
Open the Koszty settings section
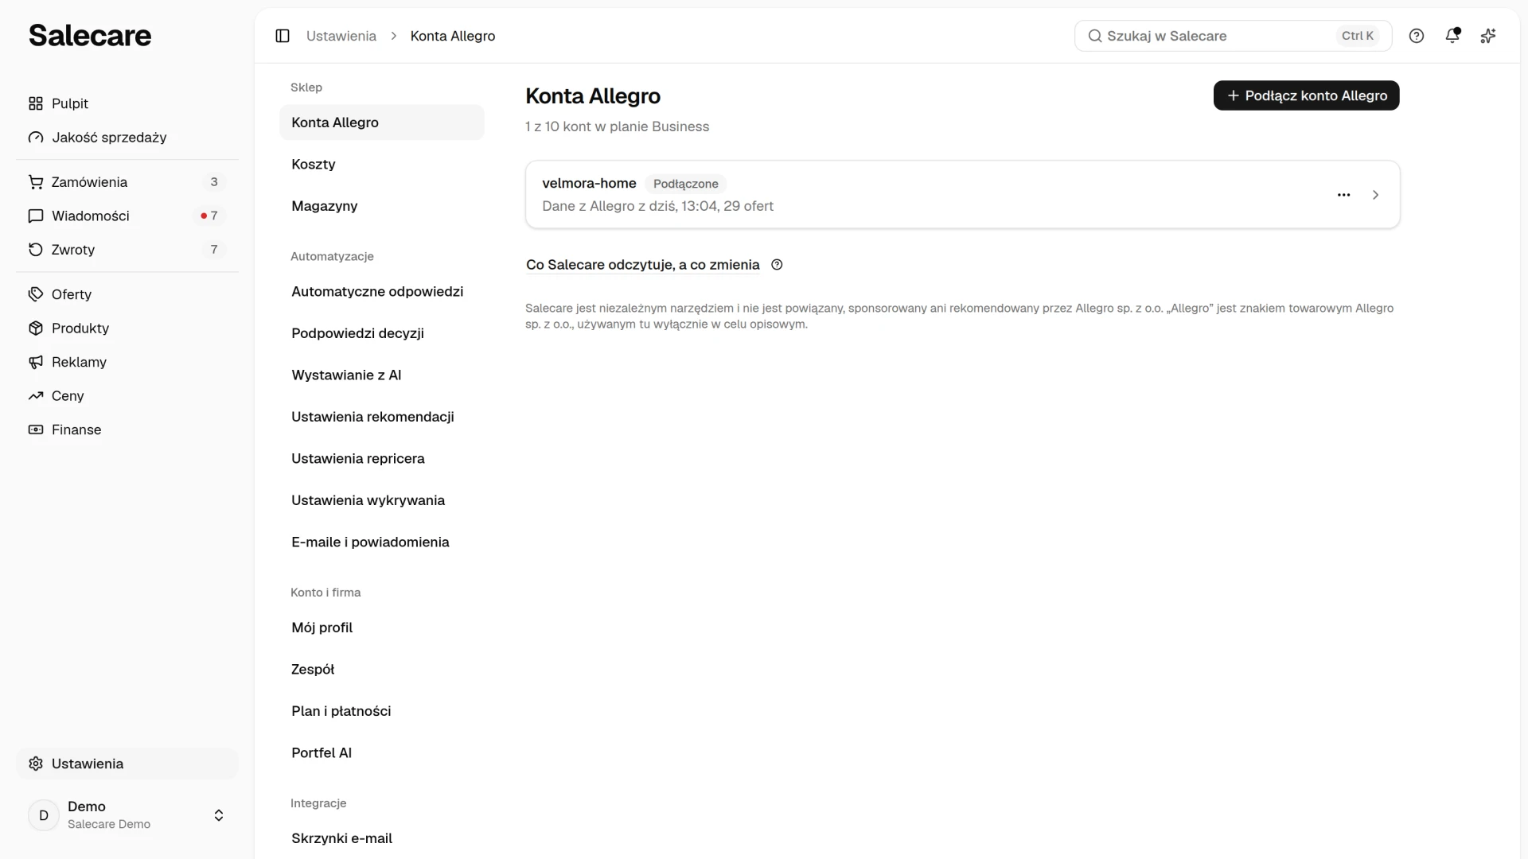(382, 164)
